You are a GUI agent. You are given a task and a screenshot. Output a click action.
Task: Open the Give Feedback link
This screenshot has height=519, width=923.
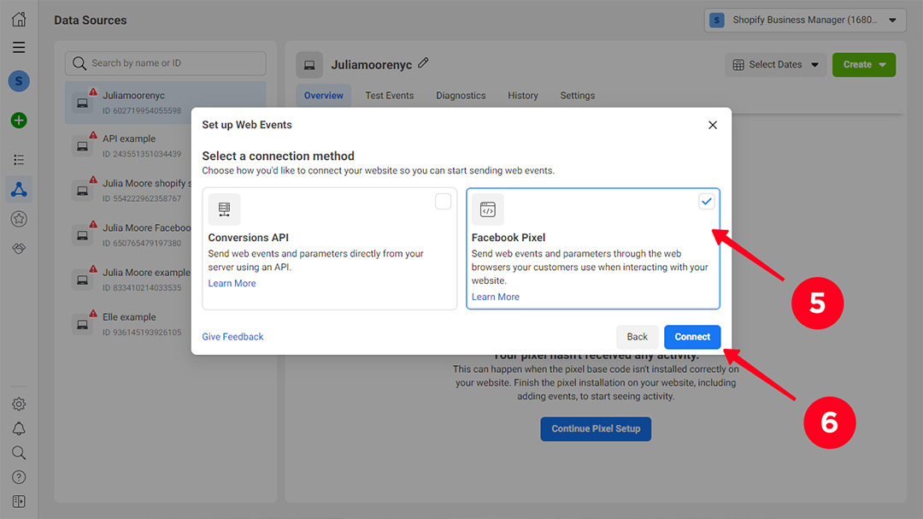tap(232, 337)
